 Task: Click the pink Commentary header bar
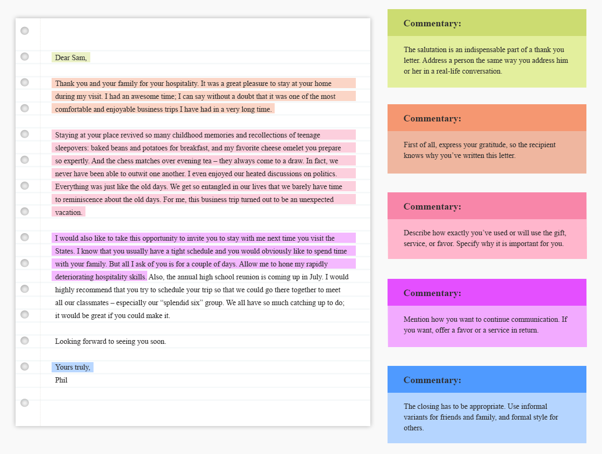pyautogui.click(x=486, y=206)
